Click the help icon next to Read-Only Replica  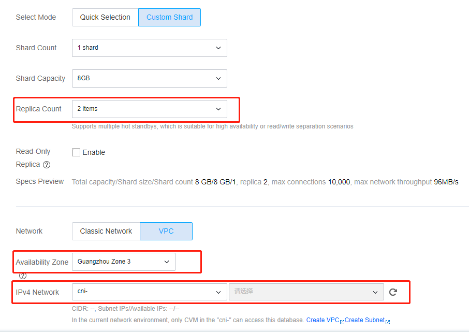[47, 165]
